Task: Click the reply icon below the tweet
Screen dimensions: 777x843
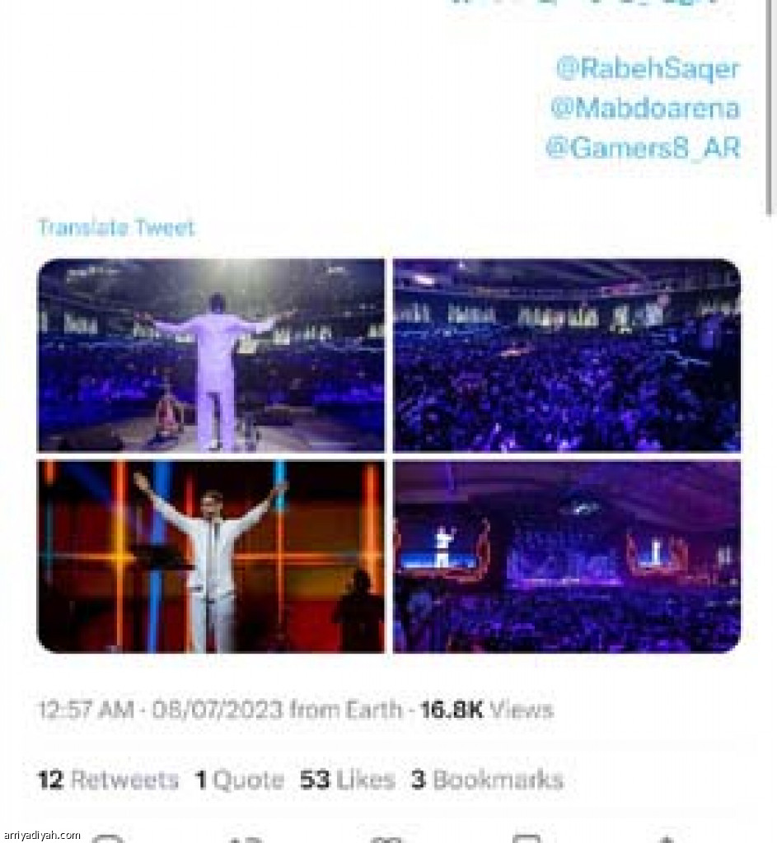Action: coord(109,839)
